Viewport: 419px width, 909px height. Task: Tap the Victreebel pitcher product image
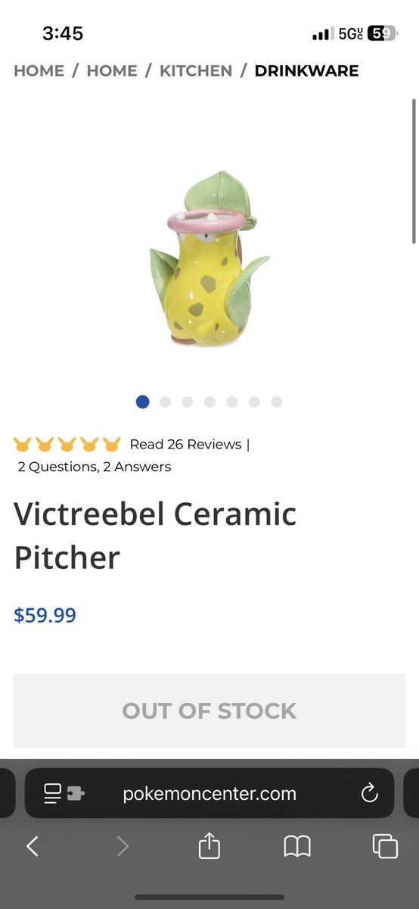point(209,259)
